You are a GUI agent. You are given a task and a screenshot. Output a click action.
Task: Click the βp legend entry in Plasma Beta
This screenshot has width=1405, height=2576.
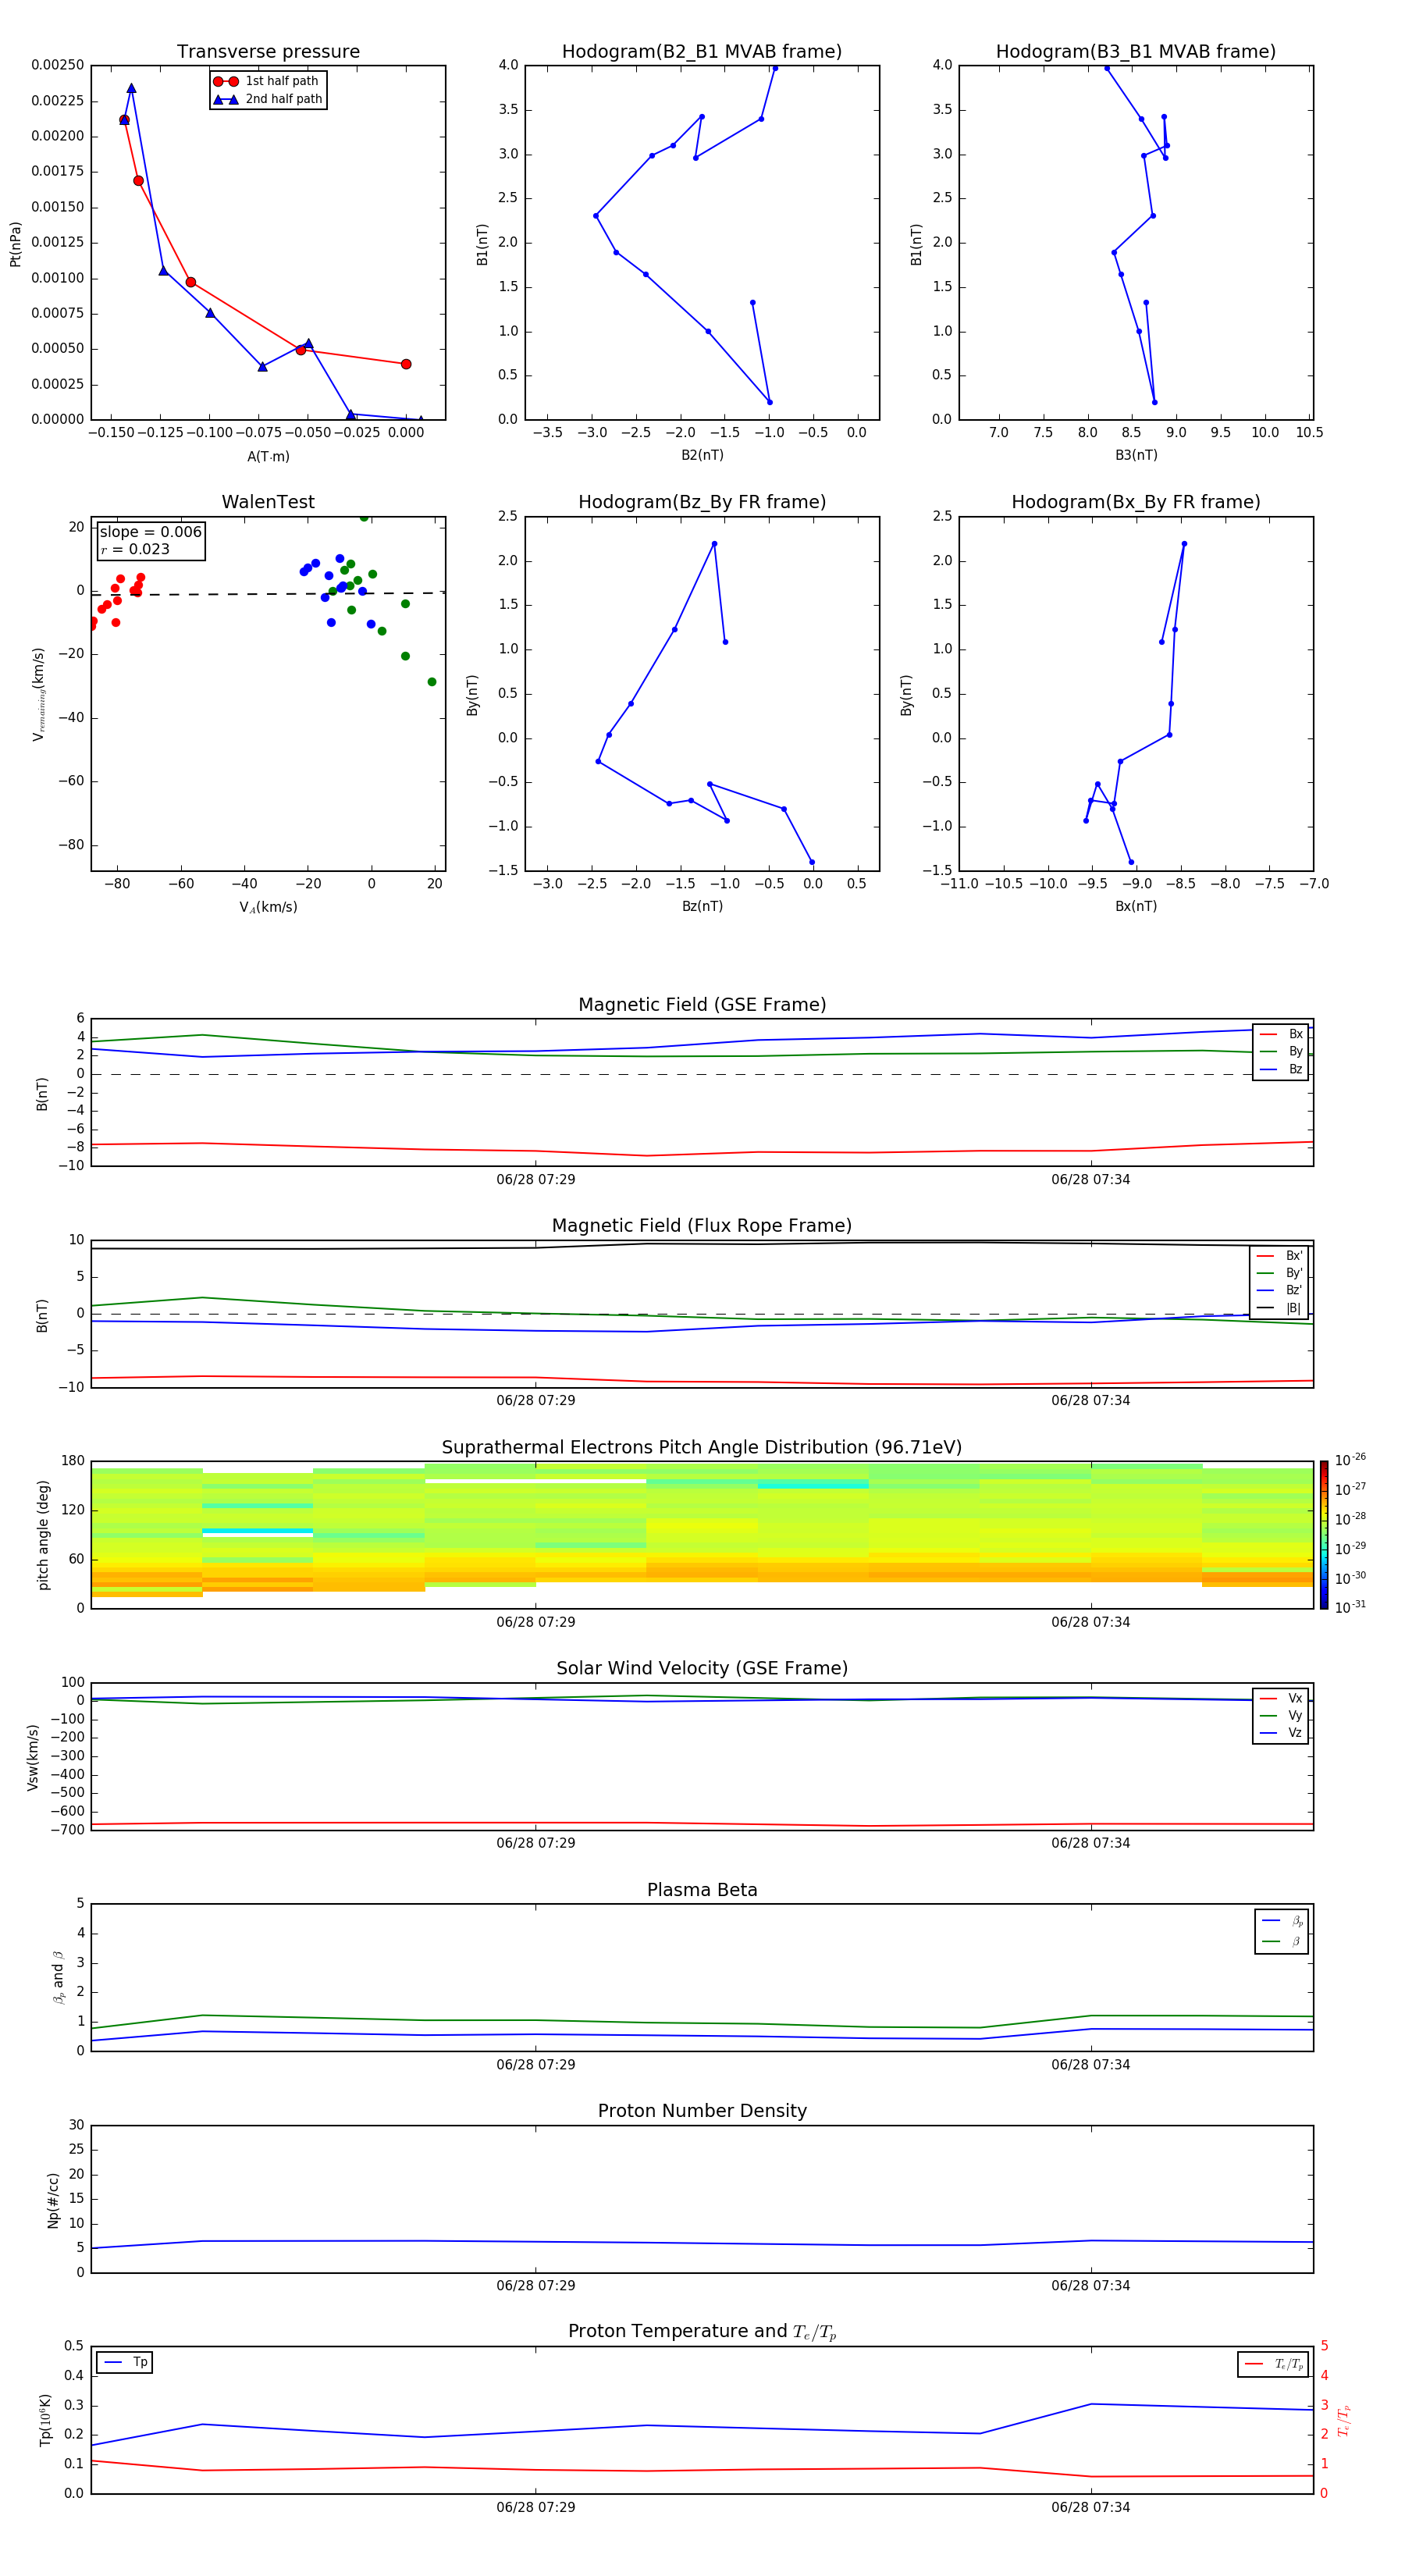click(x=1282, y=1921)
